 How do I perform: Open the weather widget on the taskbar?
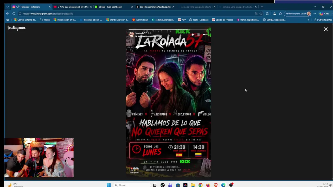coord(15,185)
